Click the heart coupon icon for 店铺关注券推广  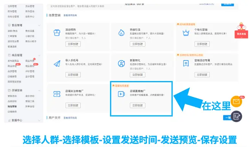click(57, 94)
